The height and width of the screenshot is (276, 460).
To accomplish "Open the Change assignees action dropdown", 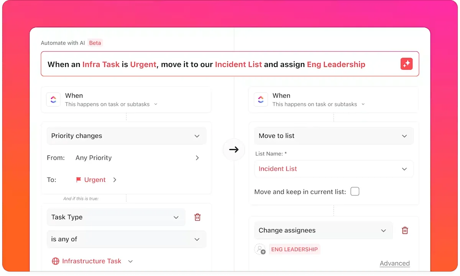I will tap(324, 230).
